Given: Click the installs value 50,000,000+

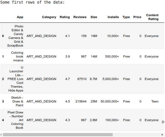Looking at the screenshot, I should coord(110,101).
